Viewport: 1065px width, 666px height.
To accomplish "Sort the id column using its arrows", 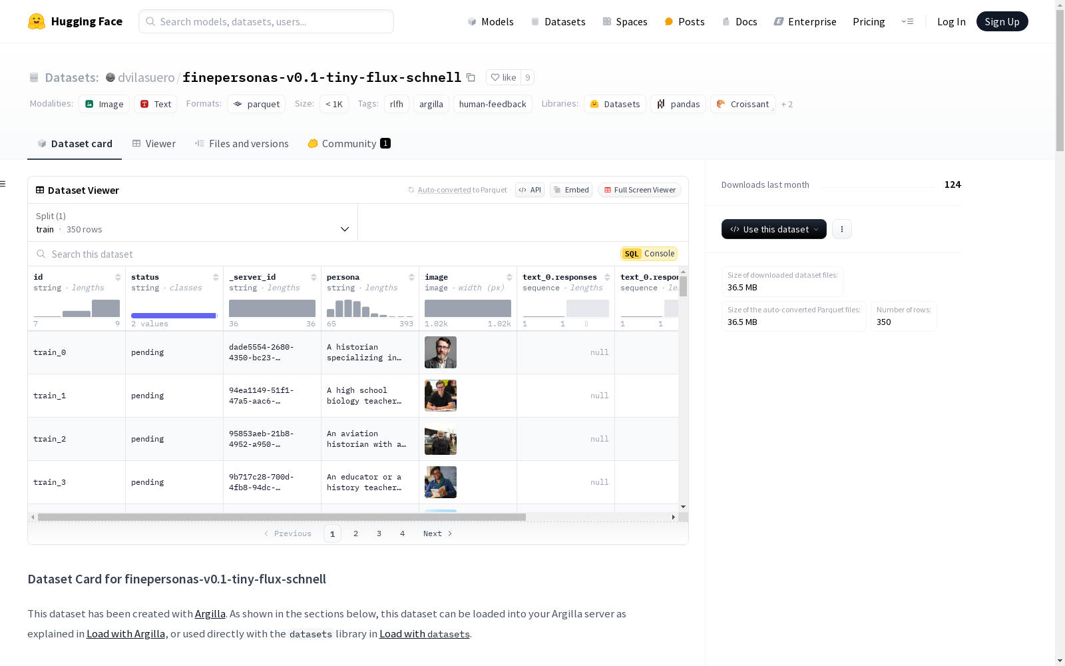I will click(x=118, y=277).
